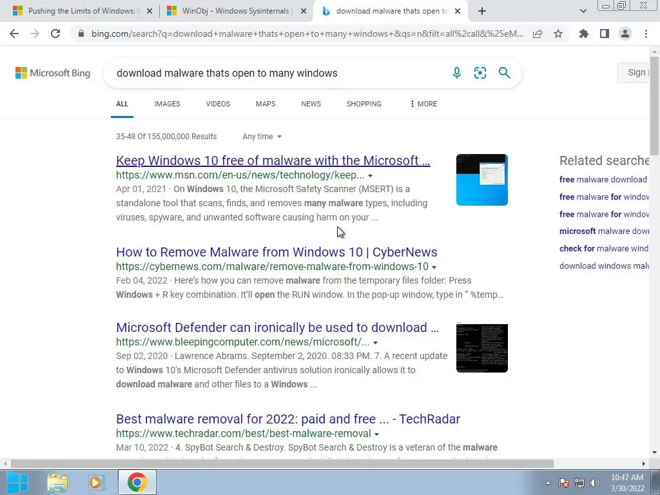Click the Chrome taskbar icon
This screenshot has height=495, width=660.
[137, 482]
